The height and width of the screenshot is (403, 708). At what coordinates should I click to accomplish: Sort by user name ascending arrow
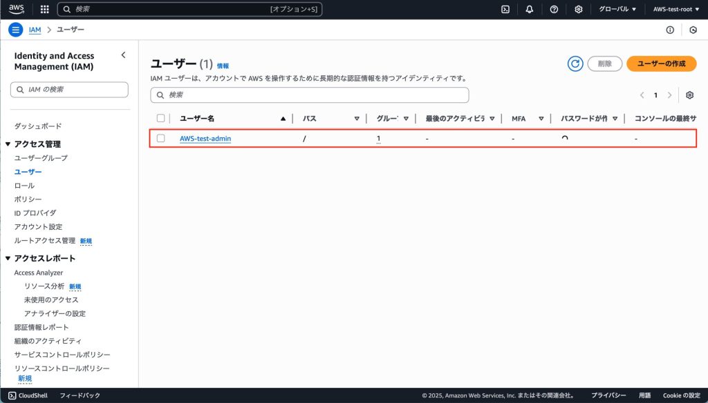point(283,119)
